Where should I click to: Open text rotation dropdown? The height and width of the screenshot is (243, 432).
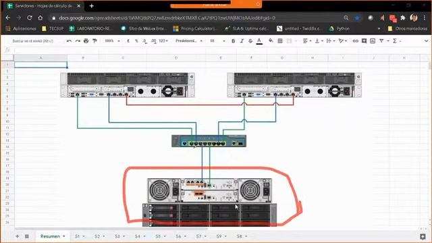343,40
